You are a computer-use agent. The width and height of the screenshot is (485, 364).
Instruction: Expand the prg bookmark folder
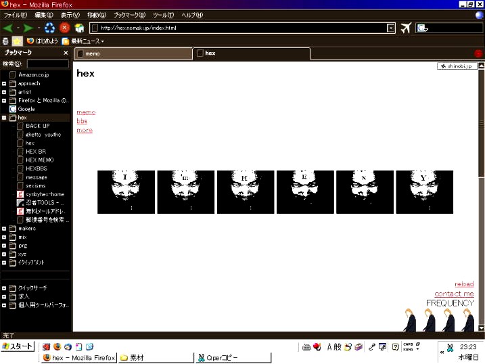click(x=4, y=246)
